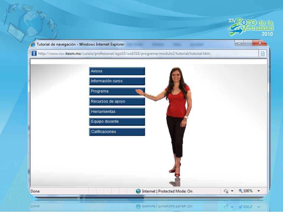Click Internet Protected Mode On status text

(x=167, y=191)
